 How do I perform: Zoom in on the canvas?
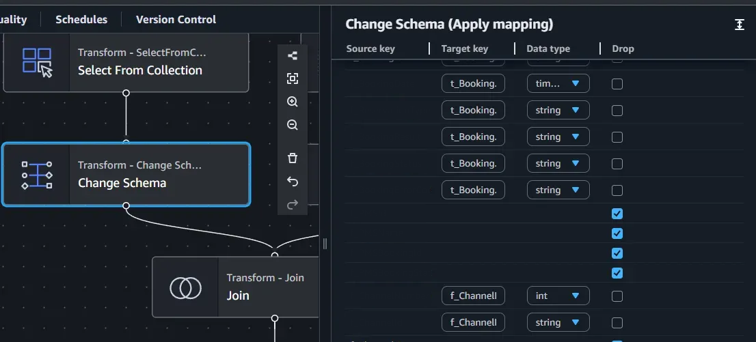point(293,102)
